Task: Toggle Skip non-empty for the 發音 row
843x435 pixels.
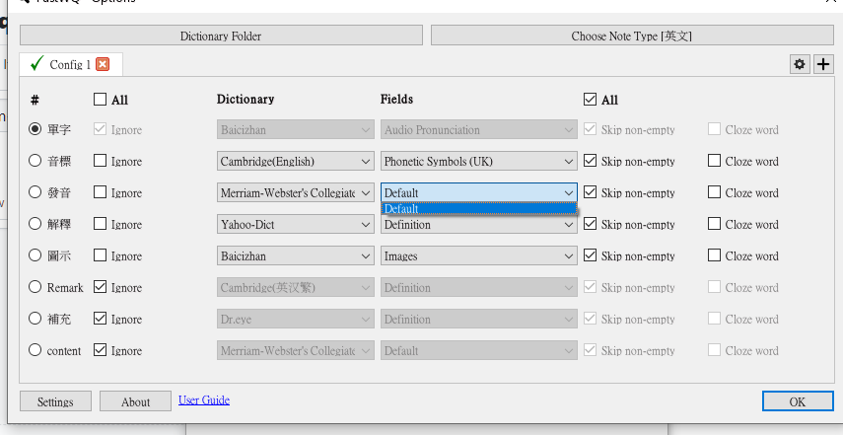Action: (590, 192)
